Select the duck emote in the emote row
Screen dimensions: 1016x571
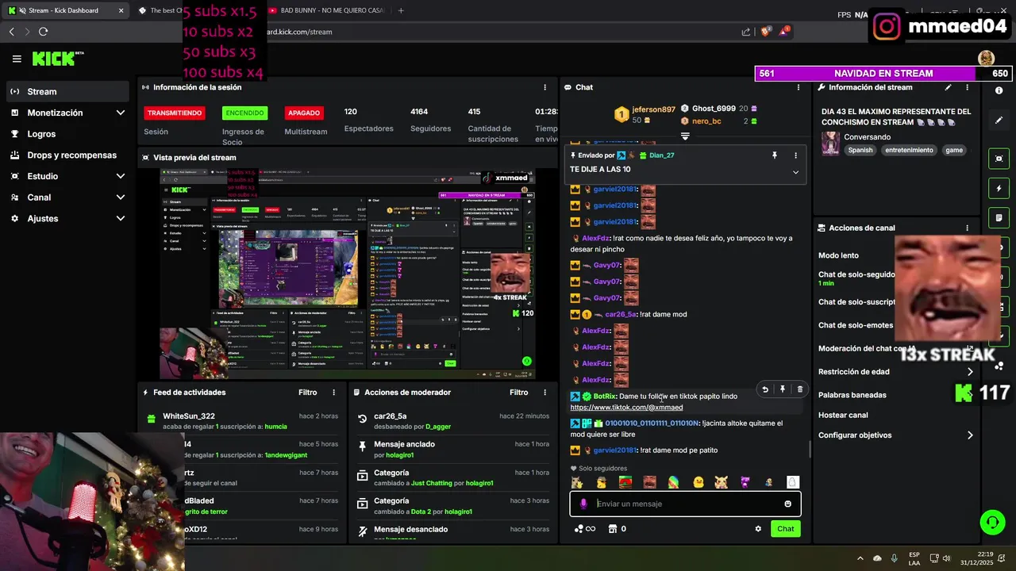tap(698, 482)
